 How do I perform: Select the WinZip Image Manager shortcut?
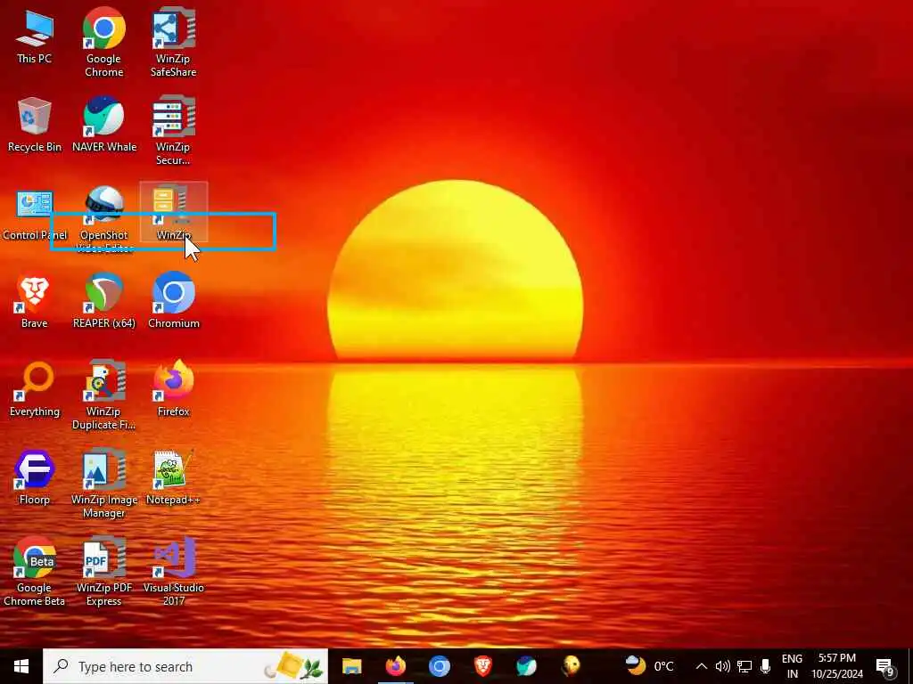103,484
